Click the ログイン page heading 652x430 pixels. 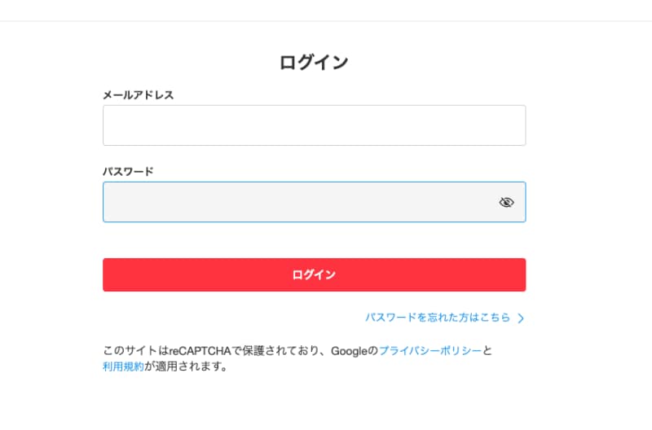(314, 62)
